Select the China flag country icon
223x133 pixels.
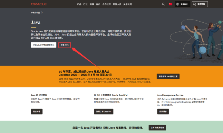click(170, 4)
